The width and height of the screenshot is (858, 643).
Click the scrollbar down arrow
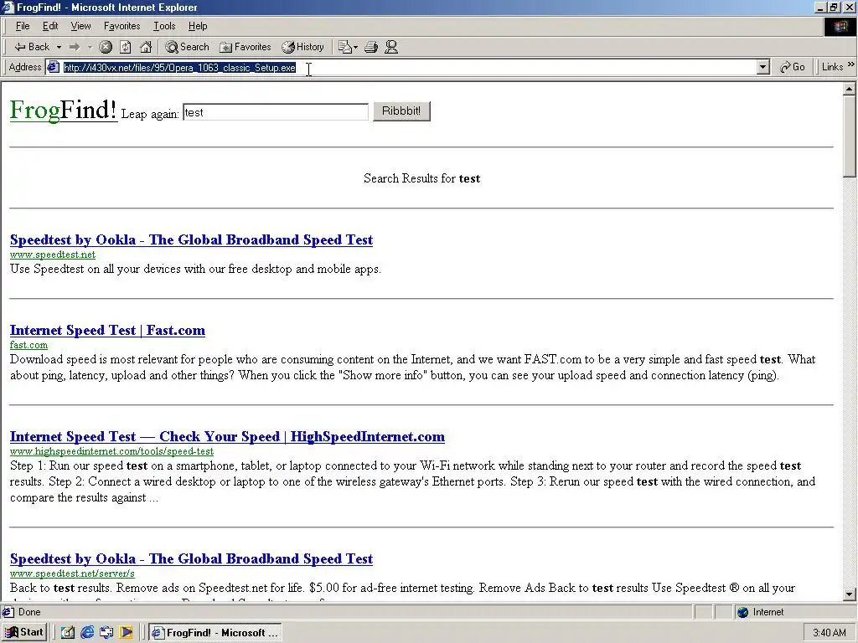pyautogui.click(x=850, y=594)
